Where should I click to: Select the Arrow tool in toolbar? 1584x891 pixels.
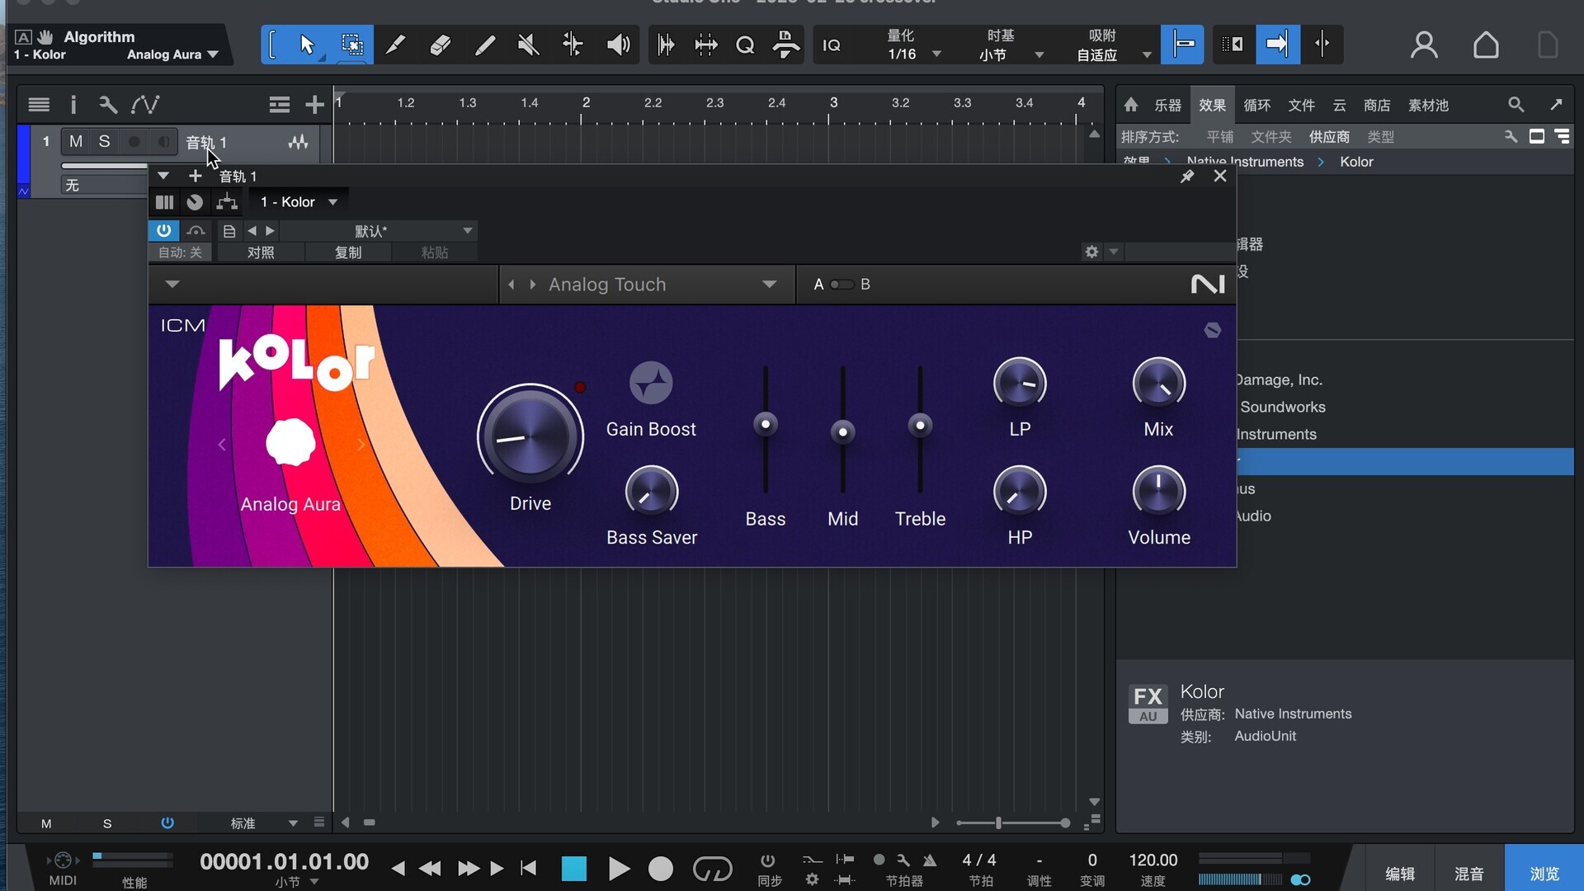(x=307, y=45)
